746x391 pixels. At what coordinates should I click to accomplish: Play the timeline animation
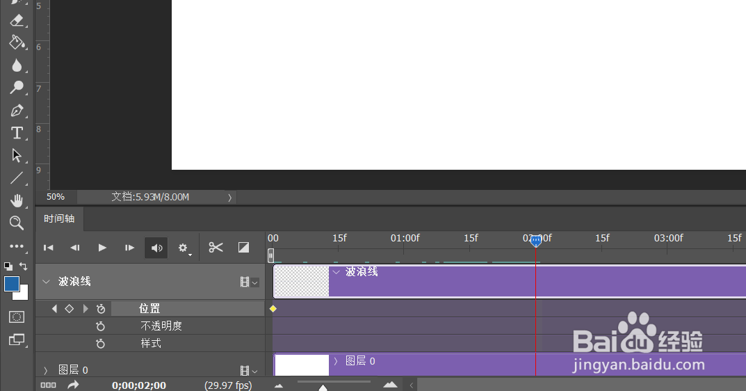click(102, 248)
